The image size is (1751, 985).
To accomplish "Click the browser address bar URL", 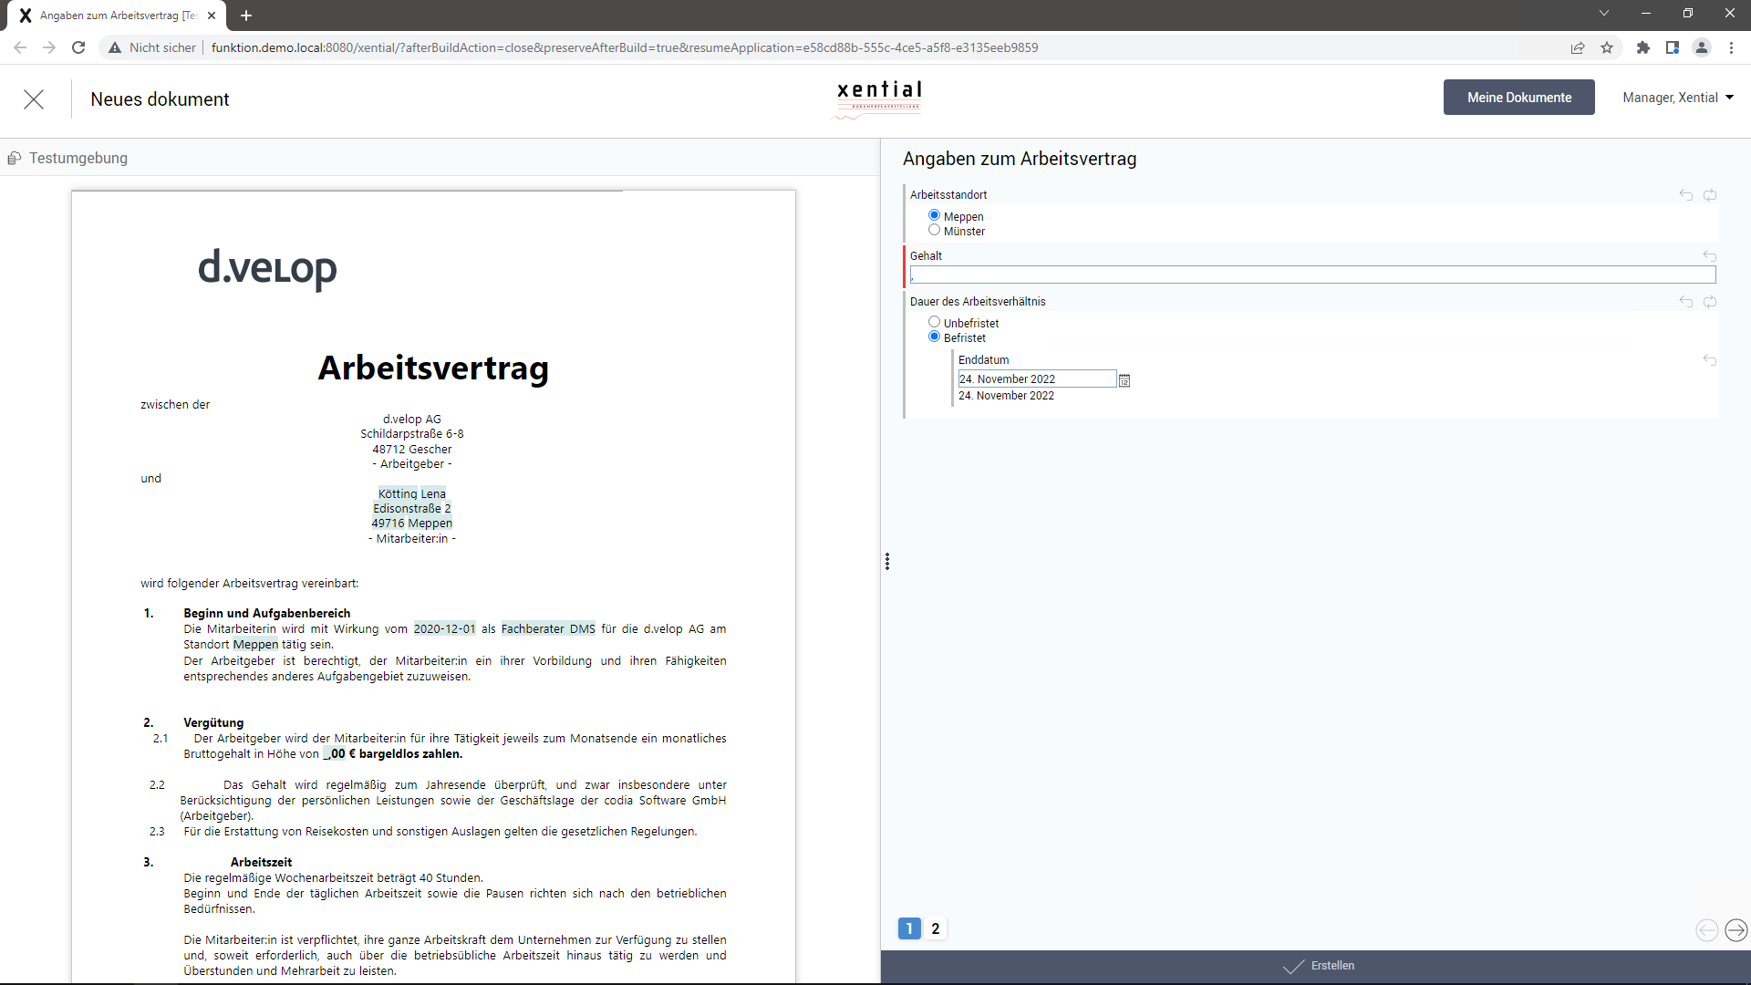I will 625,47.
